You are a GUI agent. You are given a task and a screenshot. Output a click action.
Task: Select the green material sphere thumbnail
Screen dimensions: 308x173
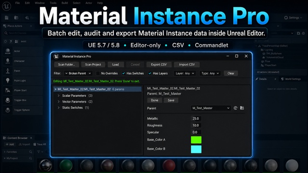(x=66, y=166)
